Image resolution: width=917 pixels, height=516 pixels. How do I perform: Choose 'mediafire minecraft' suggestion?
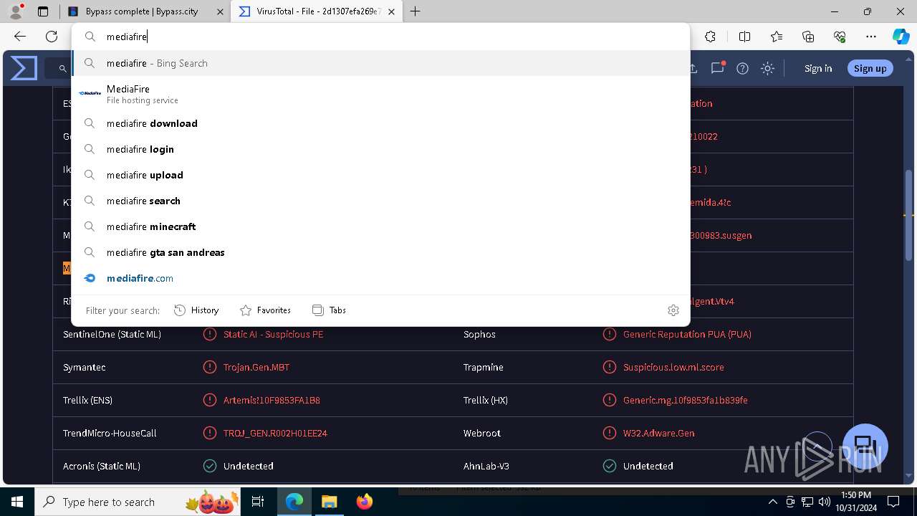coord(380,226)
